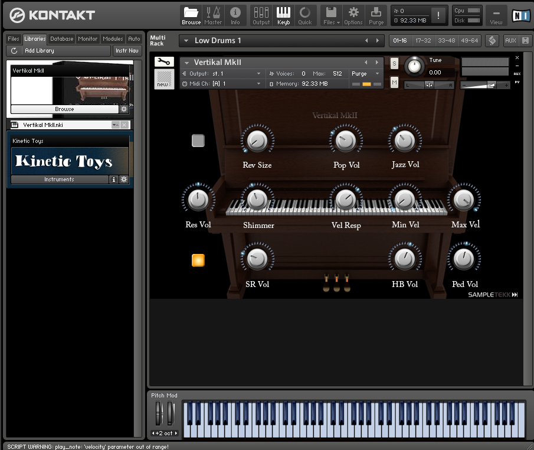Screen dimensions: 534x450
Task: Select next multi preset arrow
Action: coord(378,41)
